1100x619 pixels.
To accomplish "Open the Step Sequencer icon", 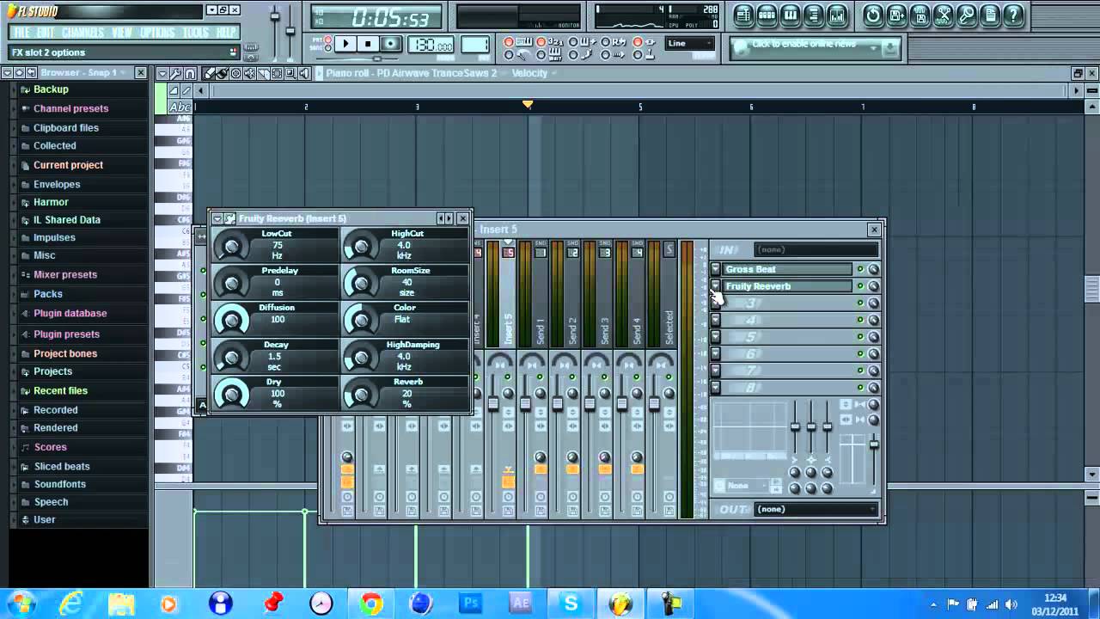I will [767, 15].
